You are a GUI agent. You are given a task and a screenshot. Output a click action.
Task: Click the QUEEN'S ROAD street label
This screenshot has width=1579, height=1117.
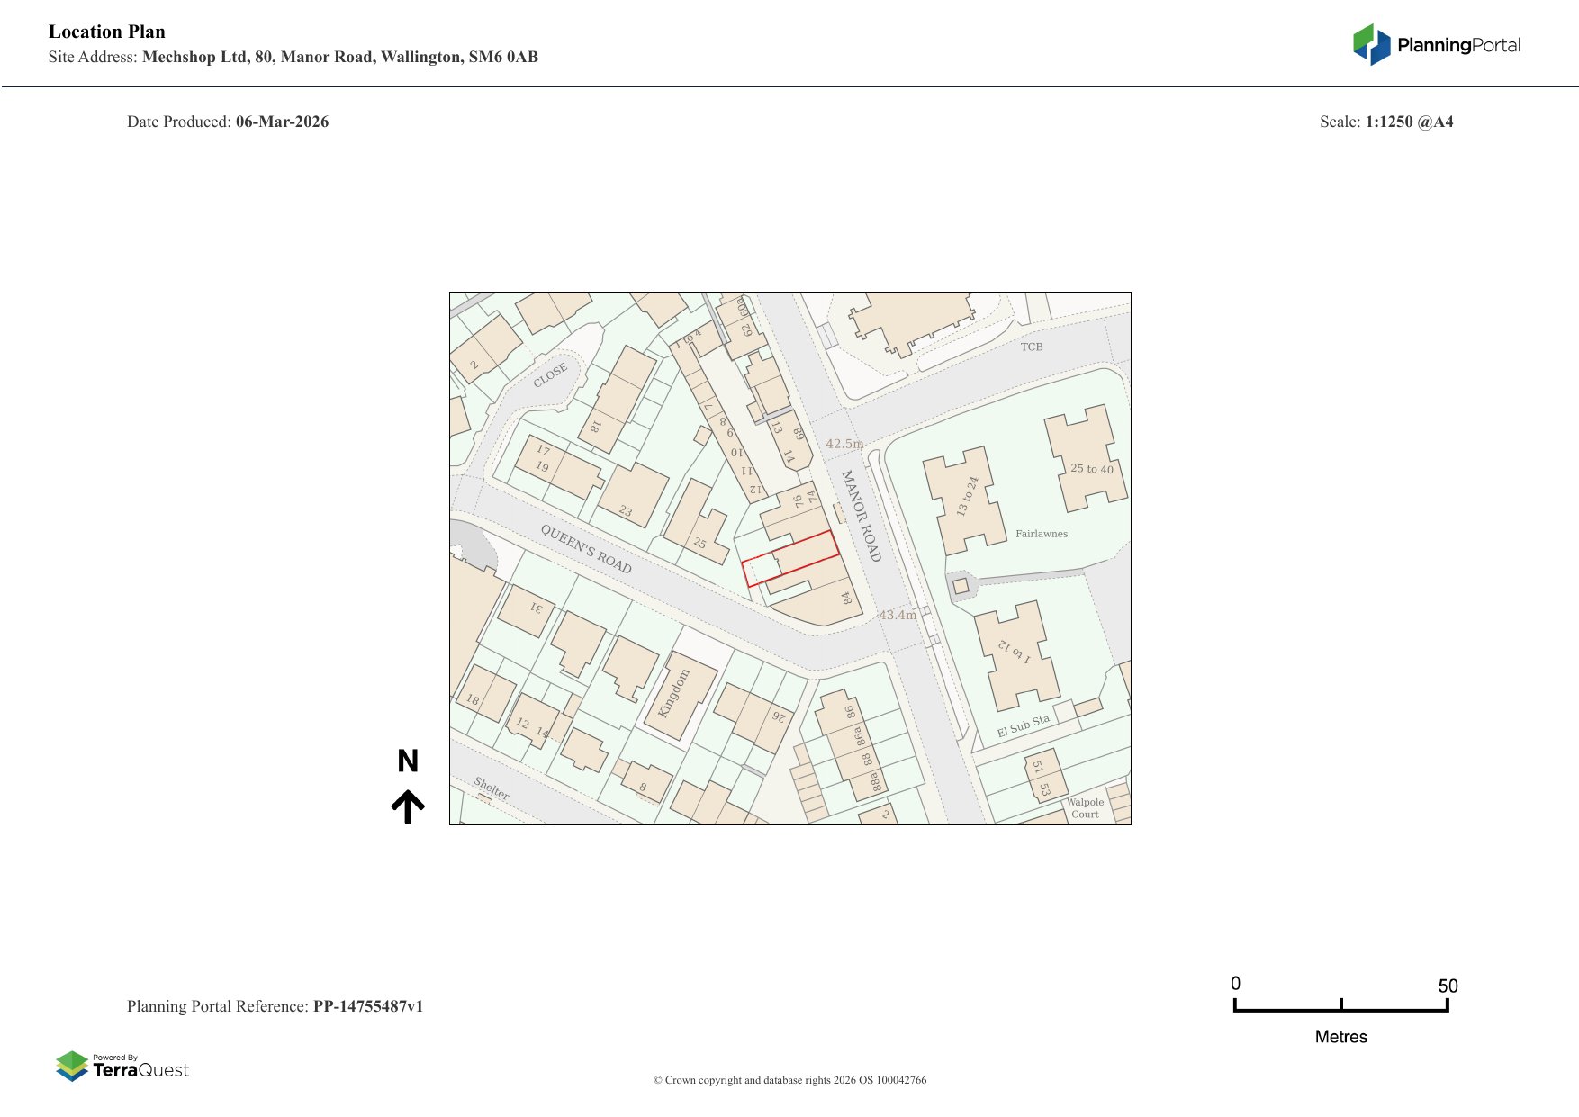586,548
